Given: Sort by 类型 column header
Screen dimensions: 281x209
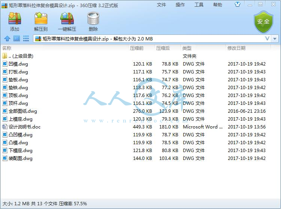Looking at the screenshot, I should click(x=187, y=48).
